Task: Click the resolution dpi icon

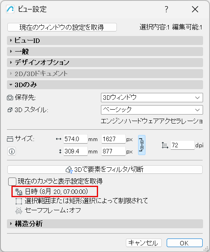Action: click(165, 145)
